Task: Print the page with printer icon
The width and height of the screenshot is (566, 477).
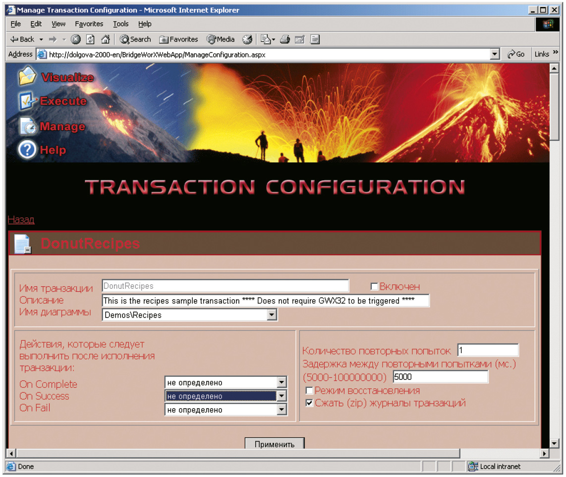Action: tap(285, 39)
